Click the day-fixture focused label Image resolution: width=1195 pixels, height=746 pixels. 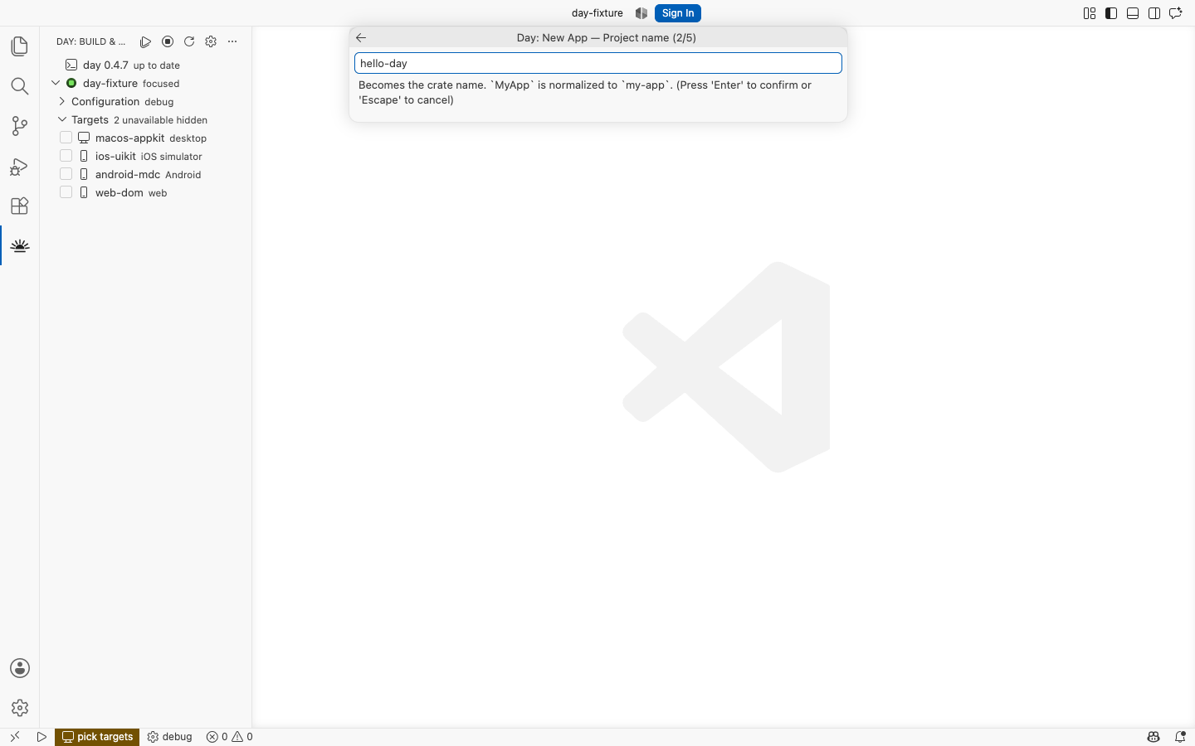coord(131,84)
